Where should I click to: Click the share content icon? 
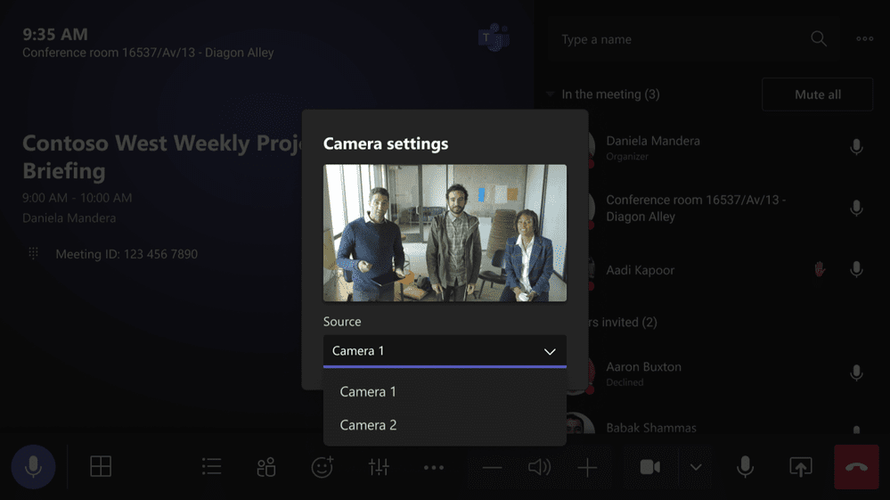(x=801, y=467)
